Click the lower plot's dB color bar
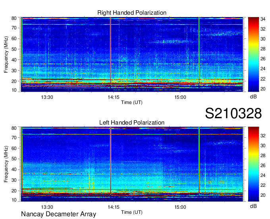The height and width of the screenshot is (219, 270). (x=253, y=164)
